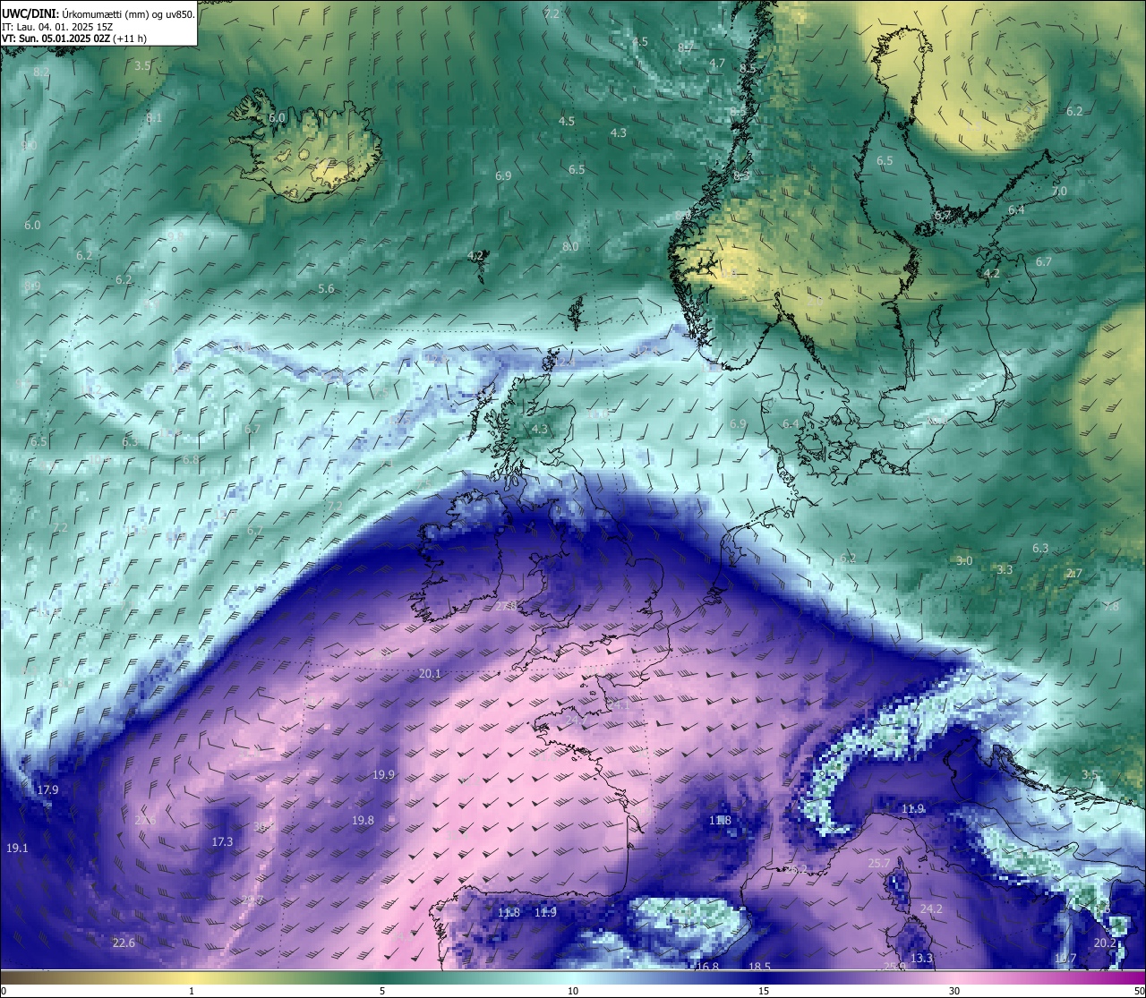Click the map value 16.8
1146x998 pixels.
(707, 967)
